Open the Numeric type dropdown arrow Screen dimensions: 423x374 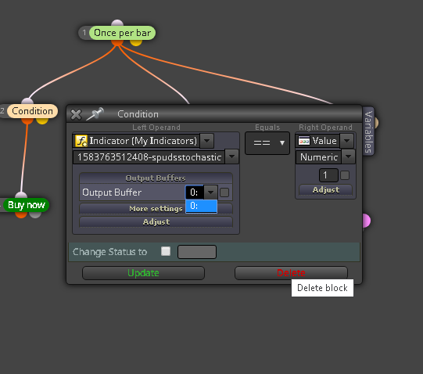(348, 156)
